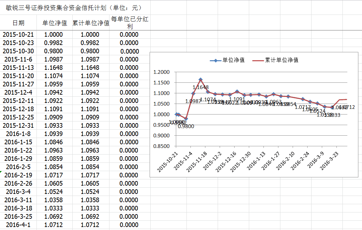Select date cell 2016-4-1
Image resolution: width=362 pixels, height=230 pixels.
[19, 225]
